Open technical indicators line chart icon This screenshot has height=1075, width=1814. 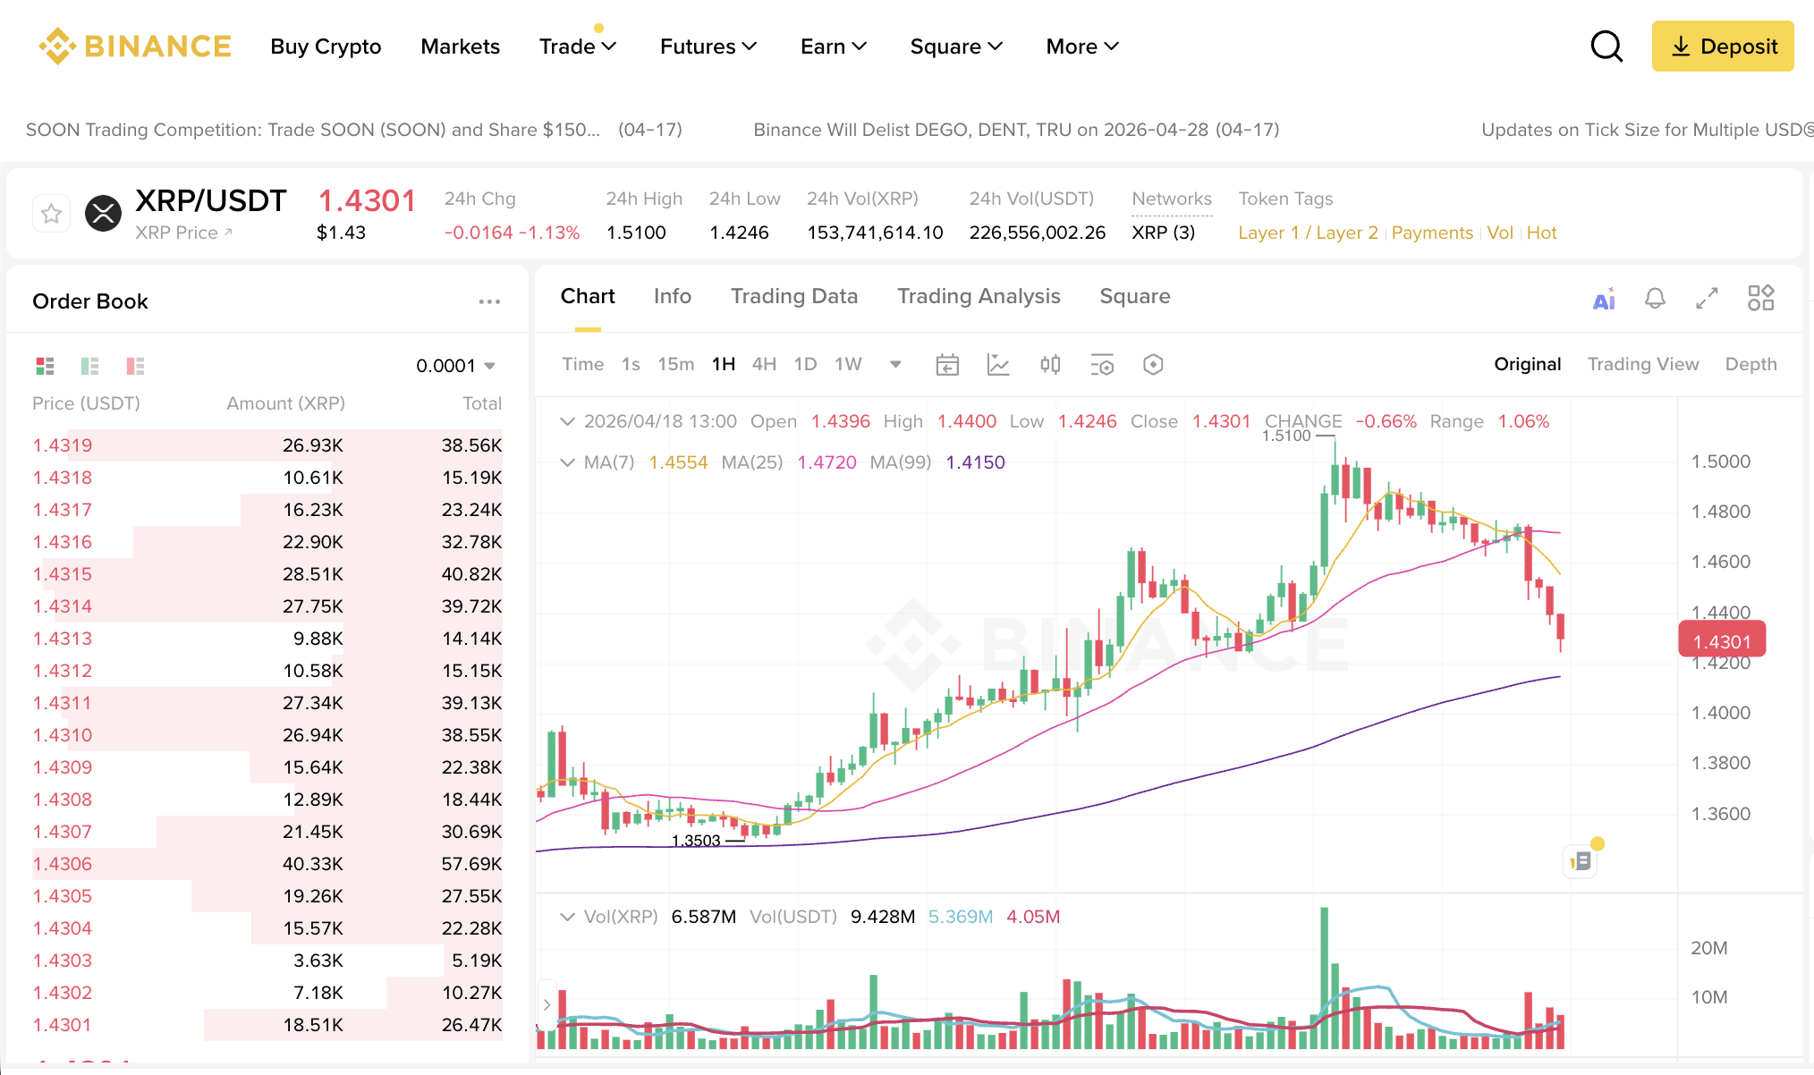coord(998,365)
